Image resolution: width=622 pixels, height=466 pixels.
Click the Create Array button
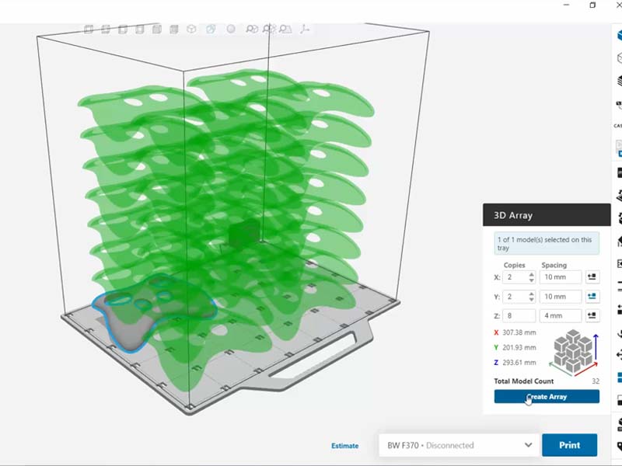547,397
